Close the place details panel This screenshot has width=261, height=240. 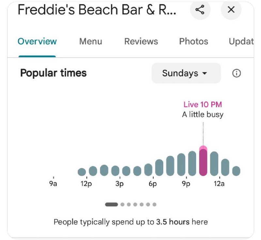[x=231, y=10]
